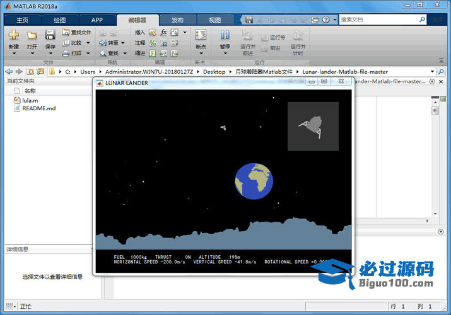Open the New (新建) dropdown arrow
The width and height of the screenshot is (451, 315).
tap(14, 54)
